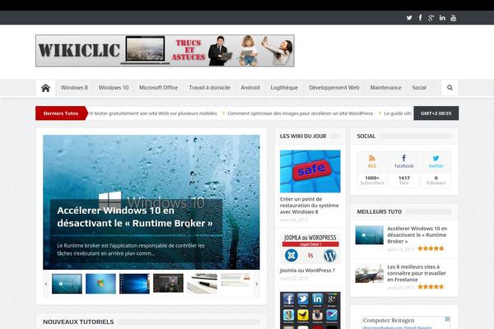Select the first slider thumbnail with Windows 10 rain
494x329 pixels.
click(x=67, y=284)
